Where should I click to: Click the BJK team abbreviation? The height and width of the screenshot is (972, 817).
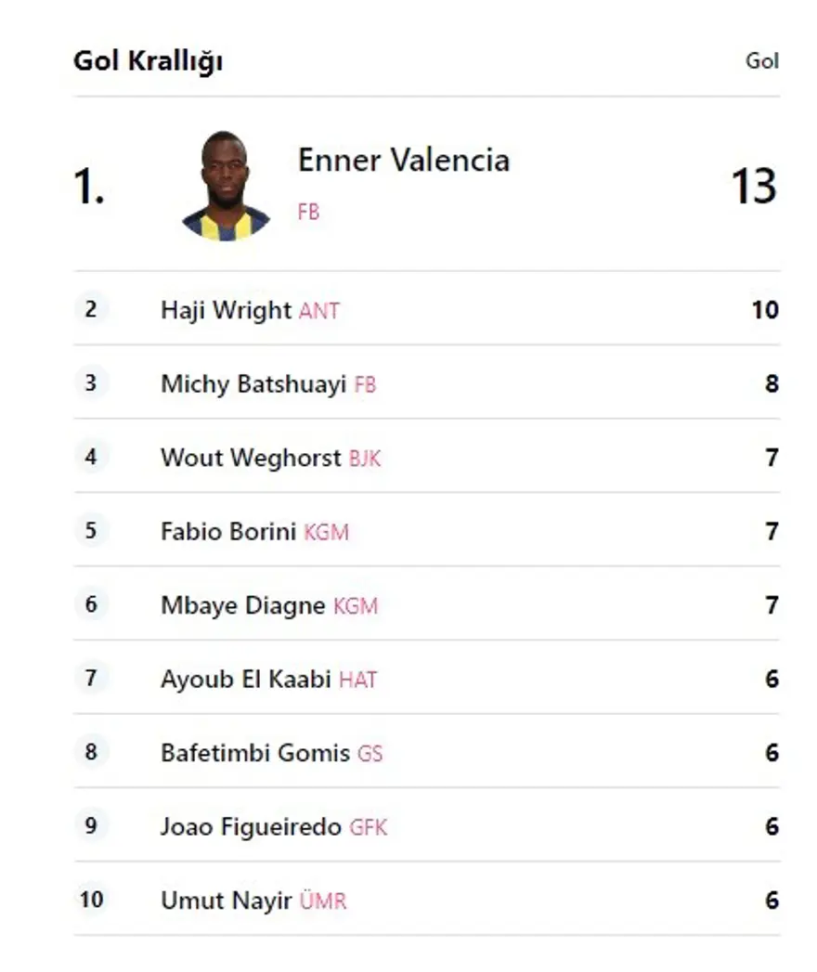(x=365, y=459)
